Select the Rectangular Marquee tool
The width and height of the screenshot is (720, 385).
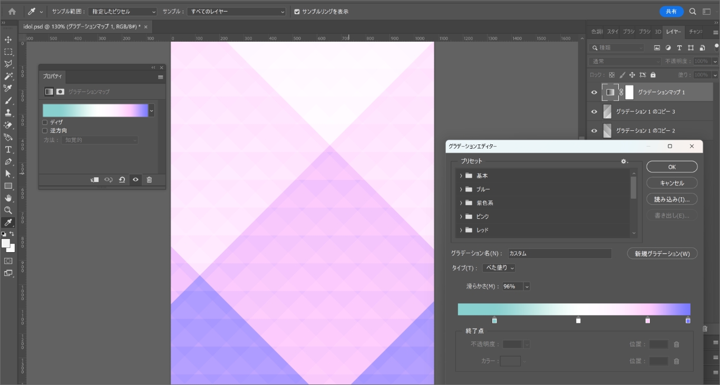pyautogui.click(x=8, y=52)
